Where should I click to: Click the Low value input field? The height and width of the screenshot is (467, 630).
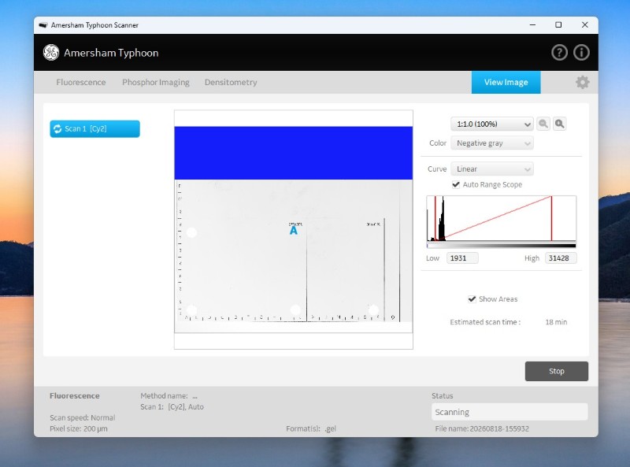point(462,258)
